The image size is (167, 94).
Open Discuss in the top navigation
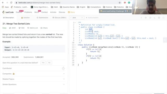[x=62, y=12]
